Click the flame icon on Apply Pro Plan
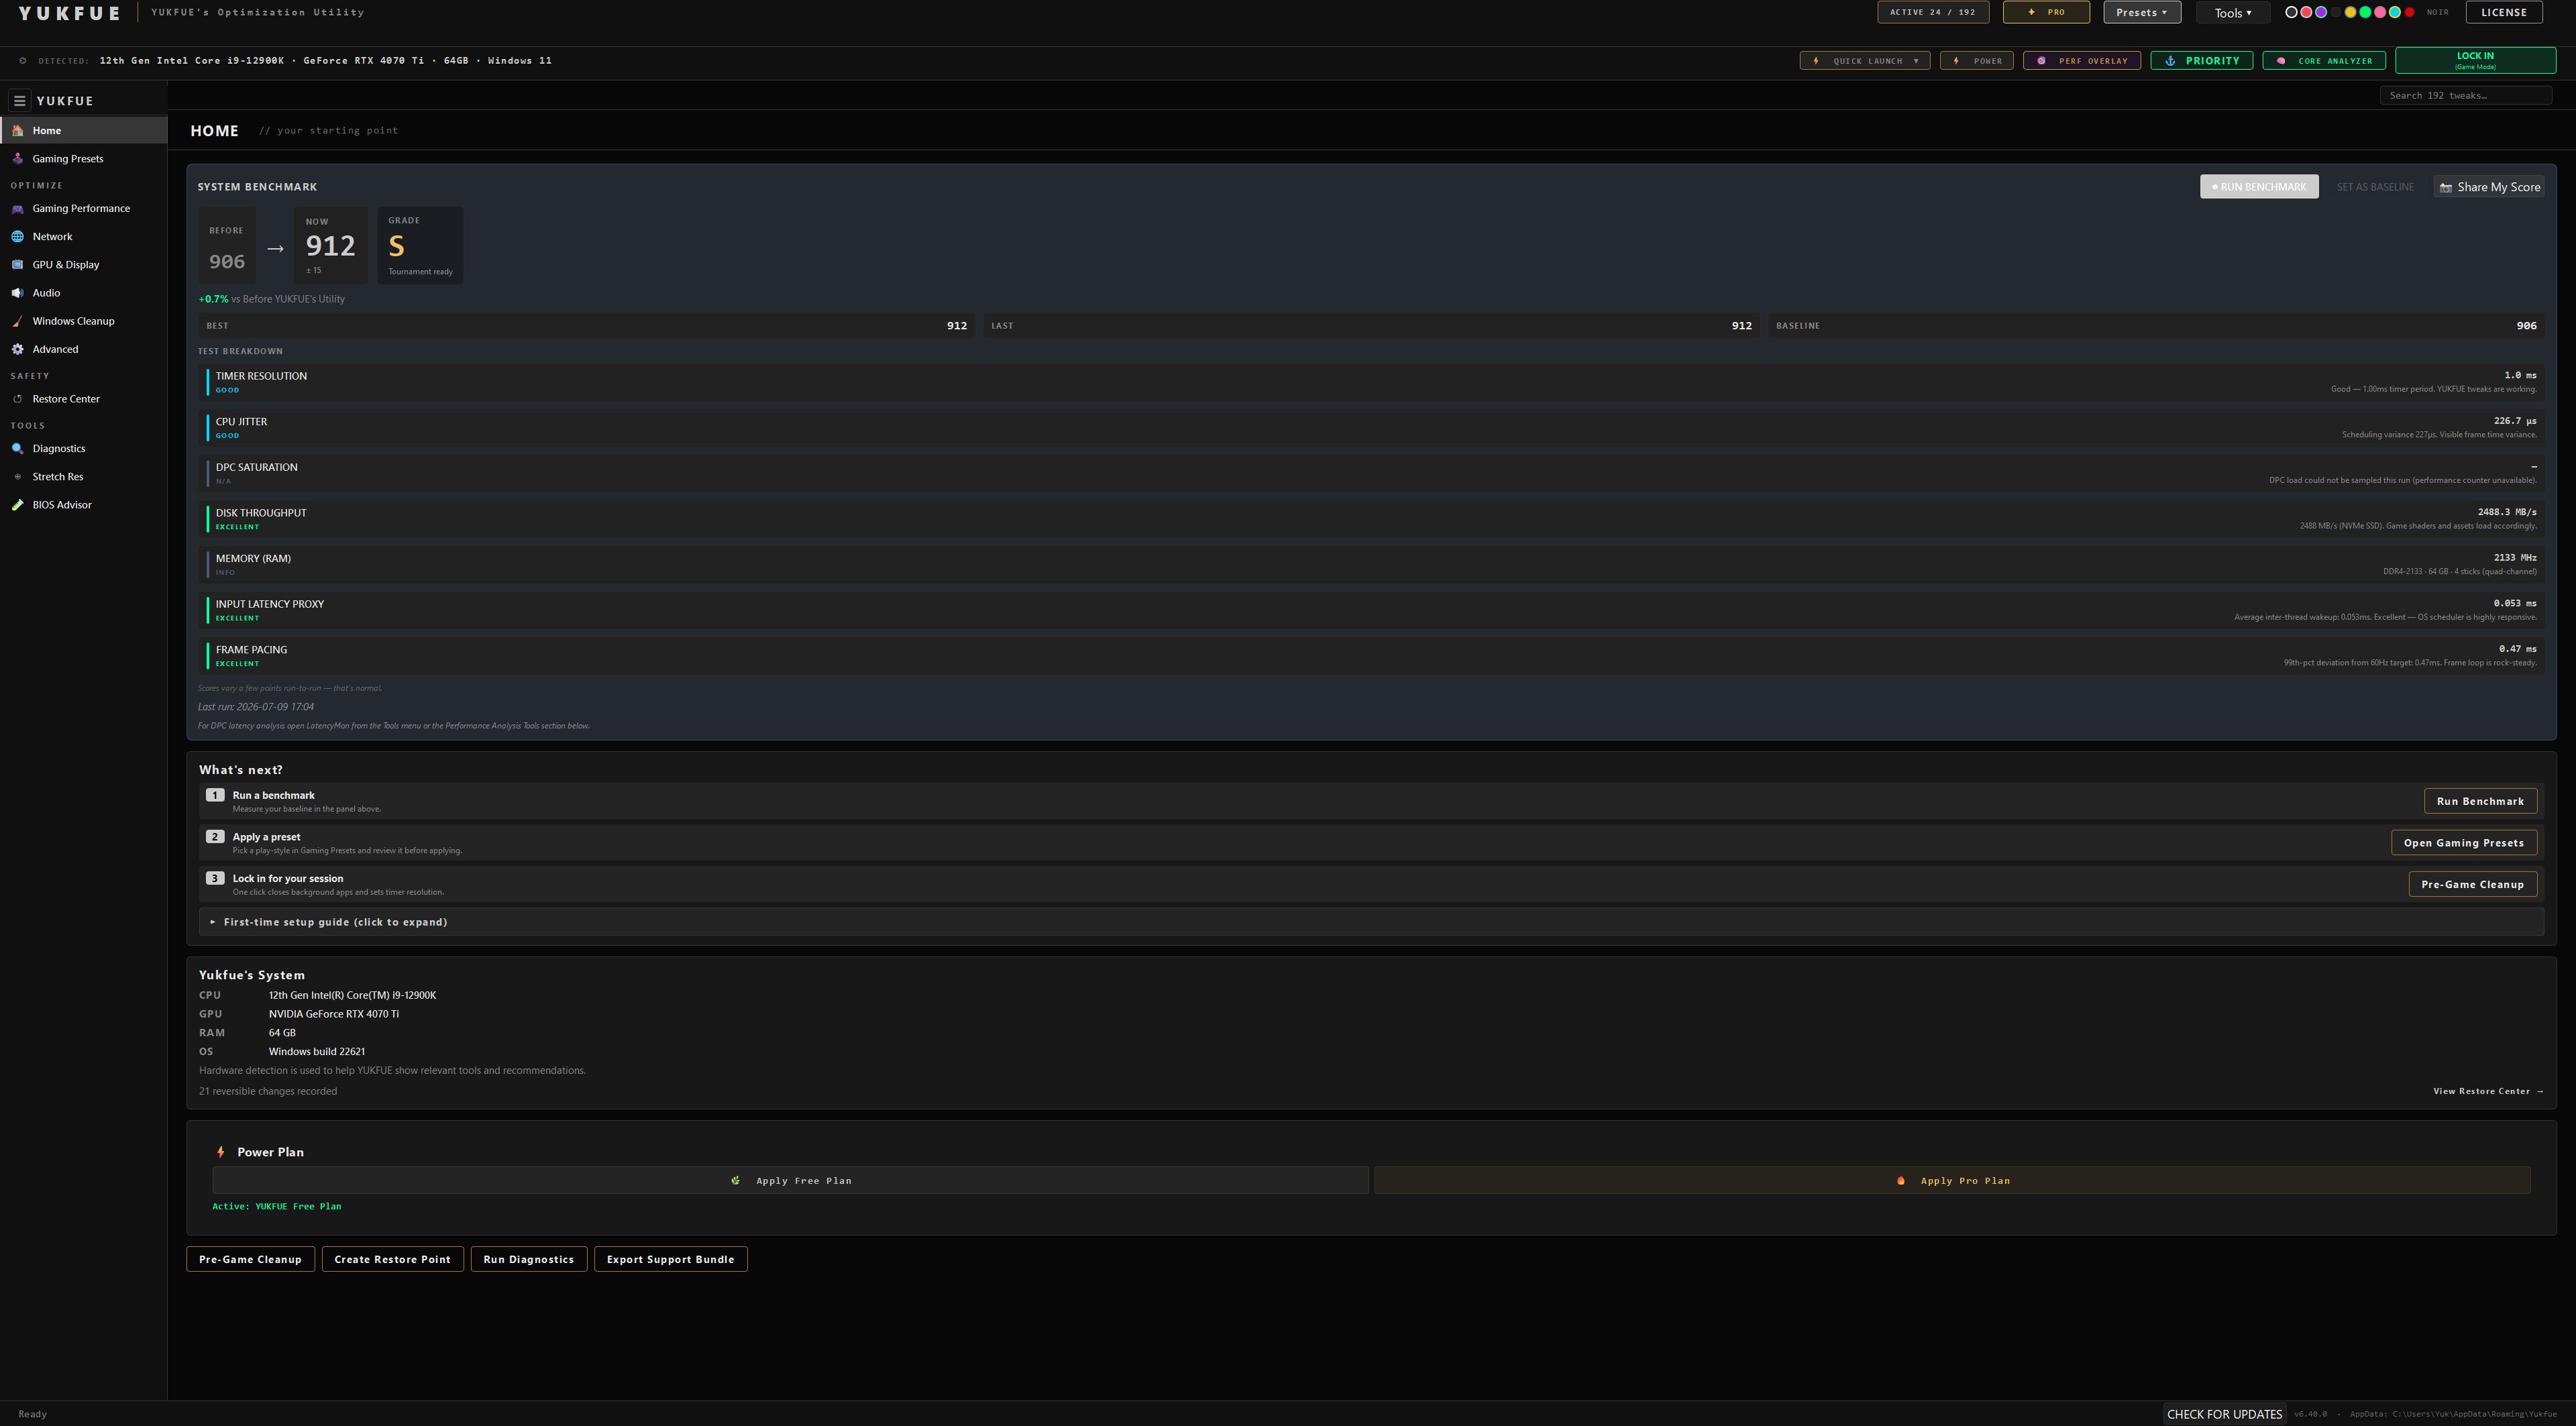The image size is (2576, 1426). click(x=1901, y=1180)
